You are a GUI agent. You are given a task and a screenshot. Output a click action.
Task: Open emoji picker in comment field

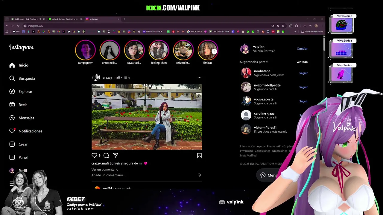199,175
